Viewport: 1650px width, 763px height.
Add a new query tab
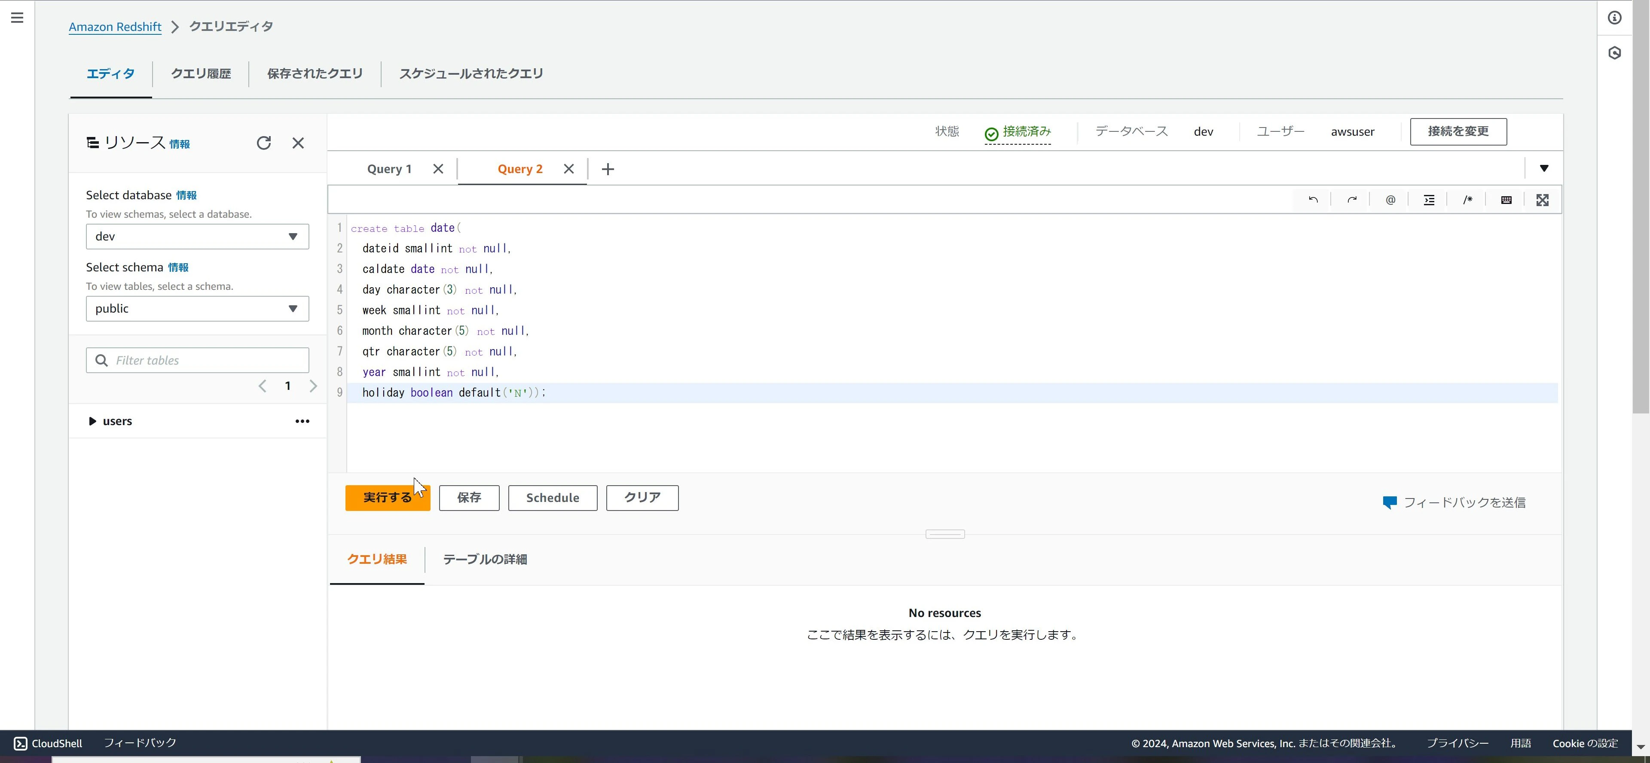pos(608,169)
